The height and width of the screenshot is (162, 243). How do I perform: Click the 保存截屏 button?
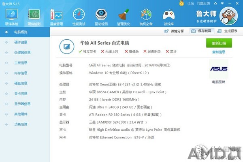pyautogui.click(x=202, y=31)
